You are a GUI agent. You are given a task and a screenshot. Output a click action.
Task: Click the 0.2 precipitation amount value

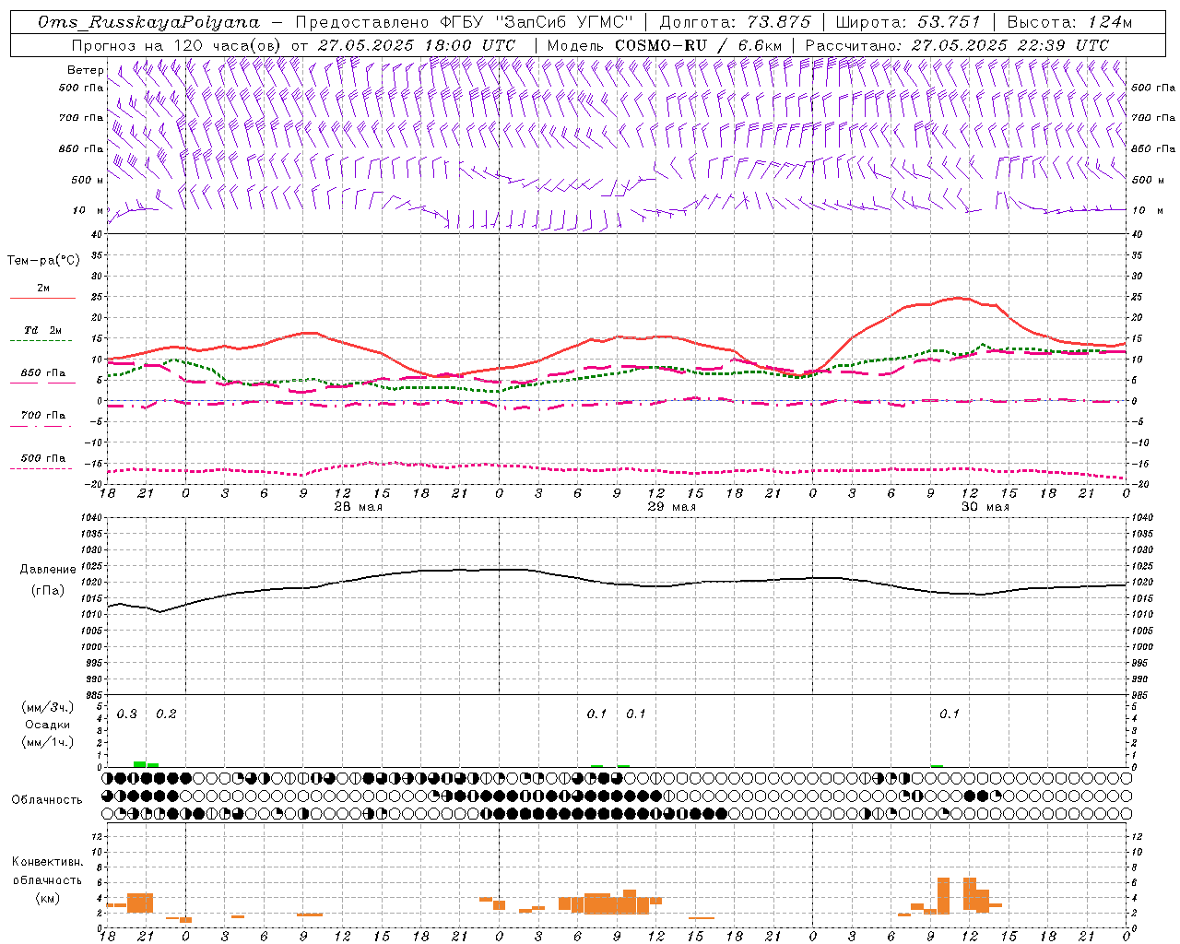point(166,714)
